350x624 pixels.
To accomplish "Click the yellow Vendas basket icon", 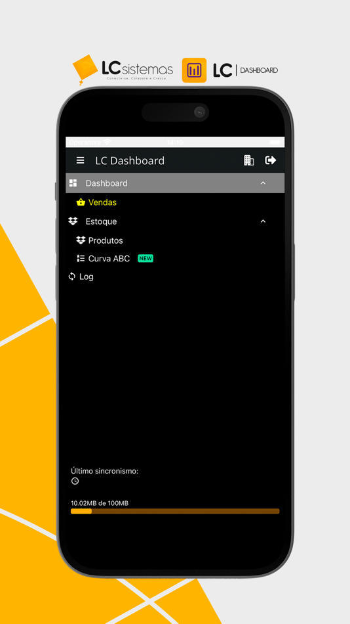I will [81, 202].
